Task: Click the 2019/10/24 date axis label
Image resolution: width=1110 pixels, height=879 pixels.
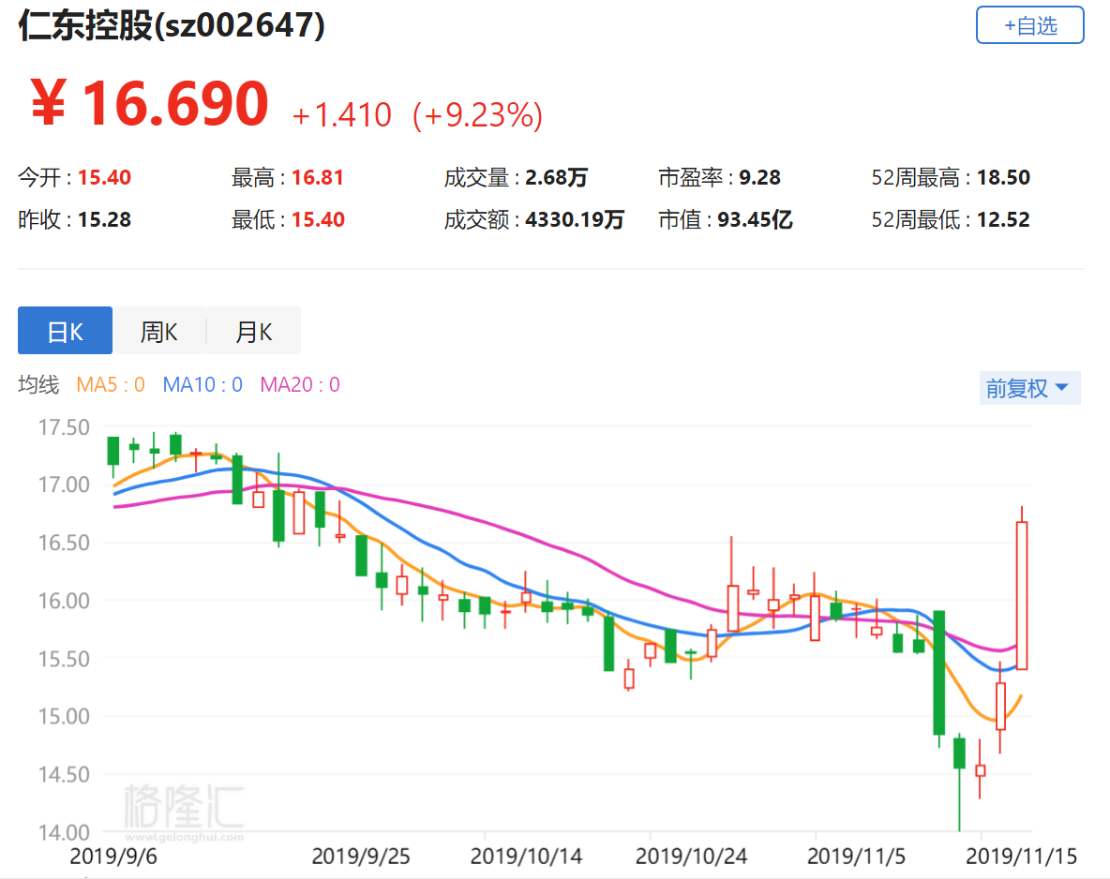Action: pos(692,857)
